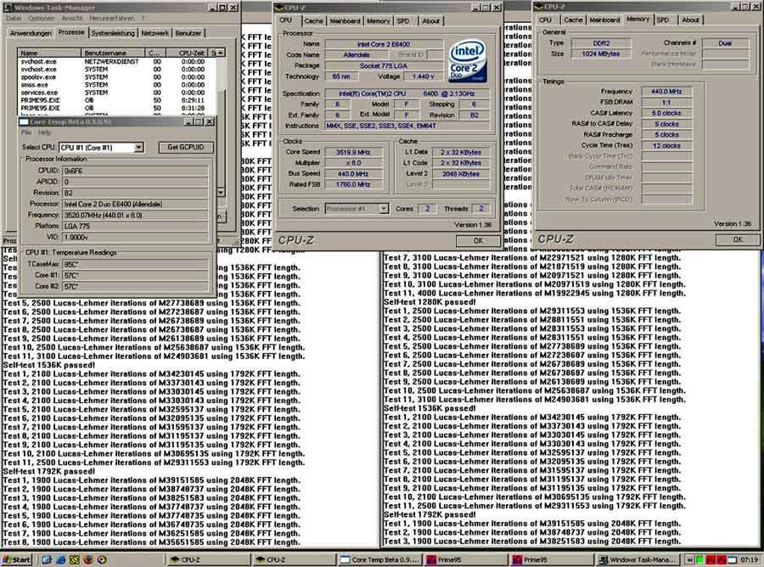Image resolution: width=764 pixels, height=567 pixels.
Task: Switch to Core Temp Beta taskbar button
Action: coord(380,559)
